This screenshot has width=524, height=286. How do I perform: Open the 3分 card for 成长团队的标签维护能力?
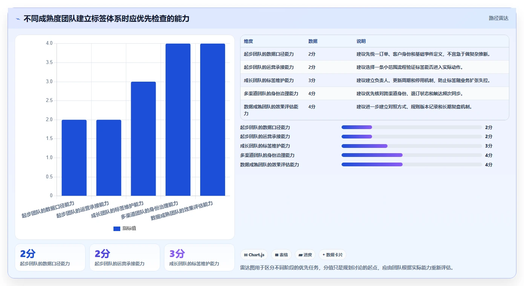[199, 257]
